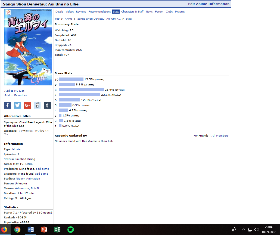Click add some next to Producers
The width and height of the screenshot is (280, 235).
[42, 169]
